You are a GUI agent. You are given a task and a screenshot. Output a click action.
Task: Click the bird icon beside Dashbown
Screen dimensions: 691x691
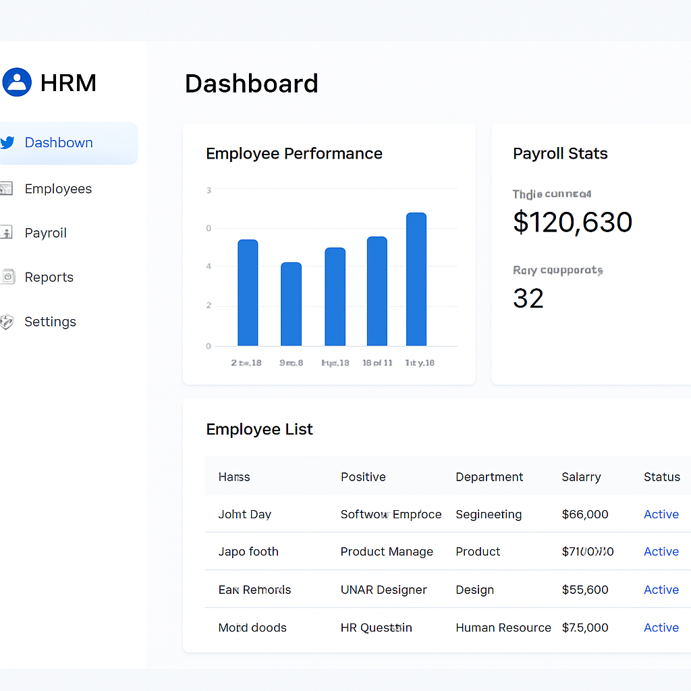point(7,142)
